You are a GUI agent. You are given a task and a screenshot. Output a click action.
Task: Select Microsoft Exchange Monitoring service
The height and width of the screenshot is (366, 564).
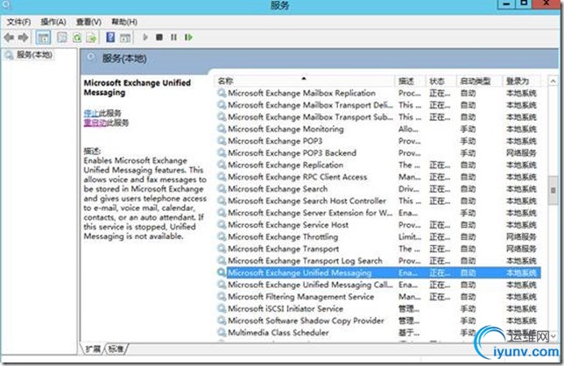pos(377,129)
